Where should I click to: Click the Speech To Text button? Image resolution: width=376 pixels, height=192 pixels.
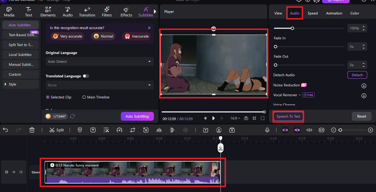point(288,117)
